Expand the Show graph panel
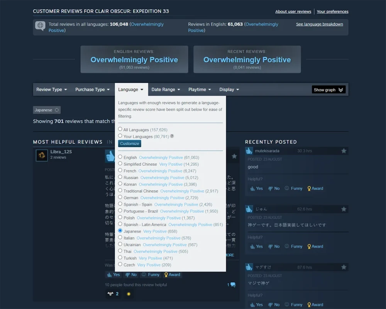Screen dimensions: 386x309 328,90
